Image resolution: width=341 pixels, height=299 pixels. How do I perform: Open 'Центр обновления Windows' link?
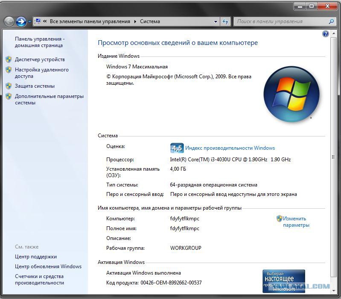pos(48,266)
